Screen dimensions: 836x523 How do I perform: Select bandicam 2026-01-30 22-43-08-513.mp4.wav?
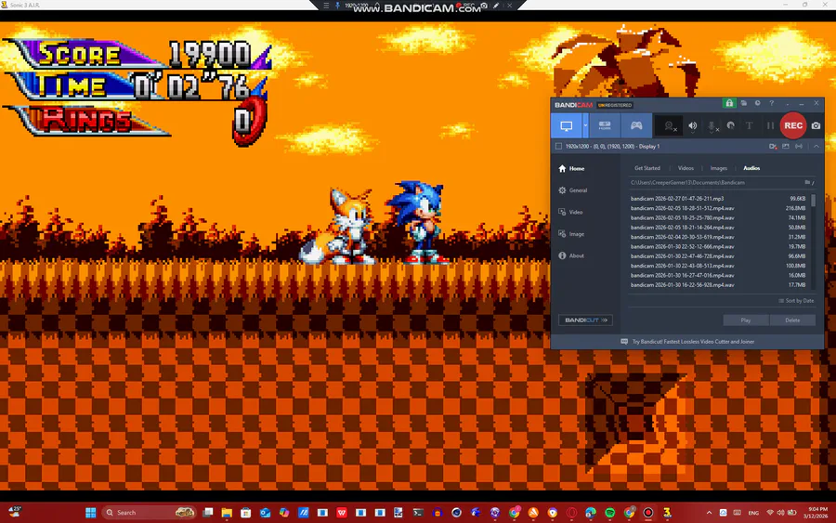(718, 266)
